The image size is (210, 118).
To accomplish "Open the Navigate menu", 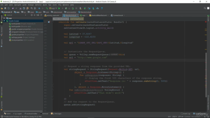I will pyautogui.click(x=18, y=5).
